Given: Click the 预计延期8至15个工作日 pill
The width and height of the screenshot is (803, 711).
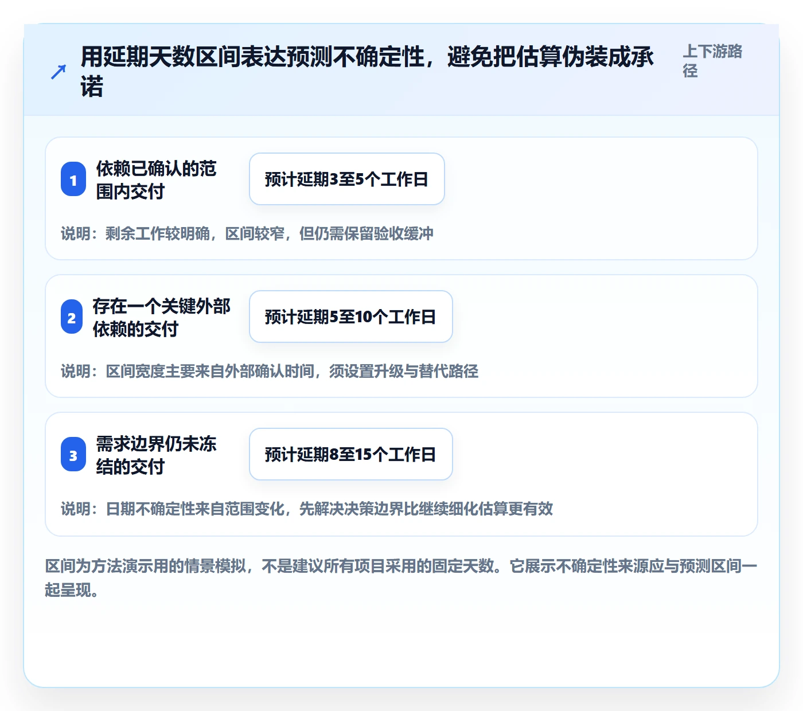Looking at the screenshot, I should click(x=351, y=454).
